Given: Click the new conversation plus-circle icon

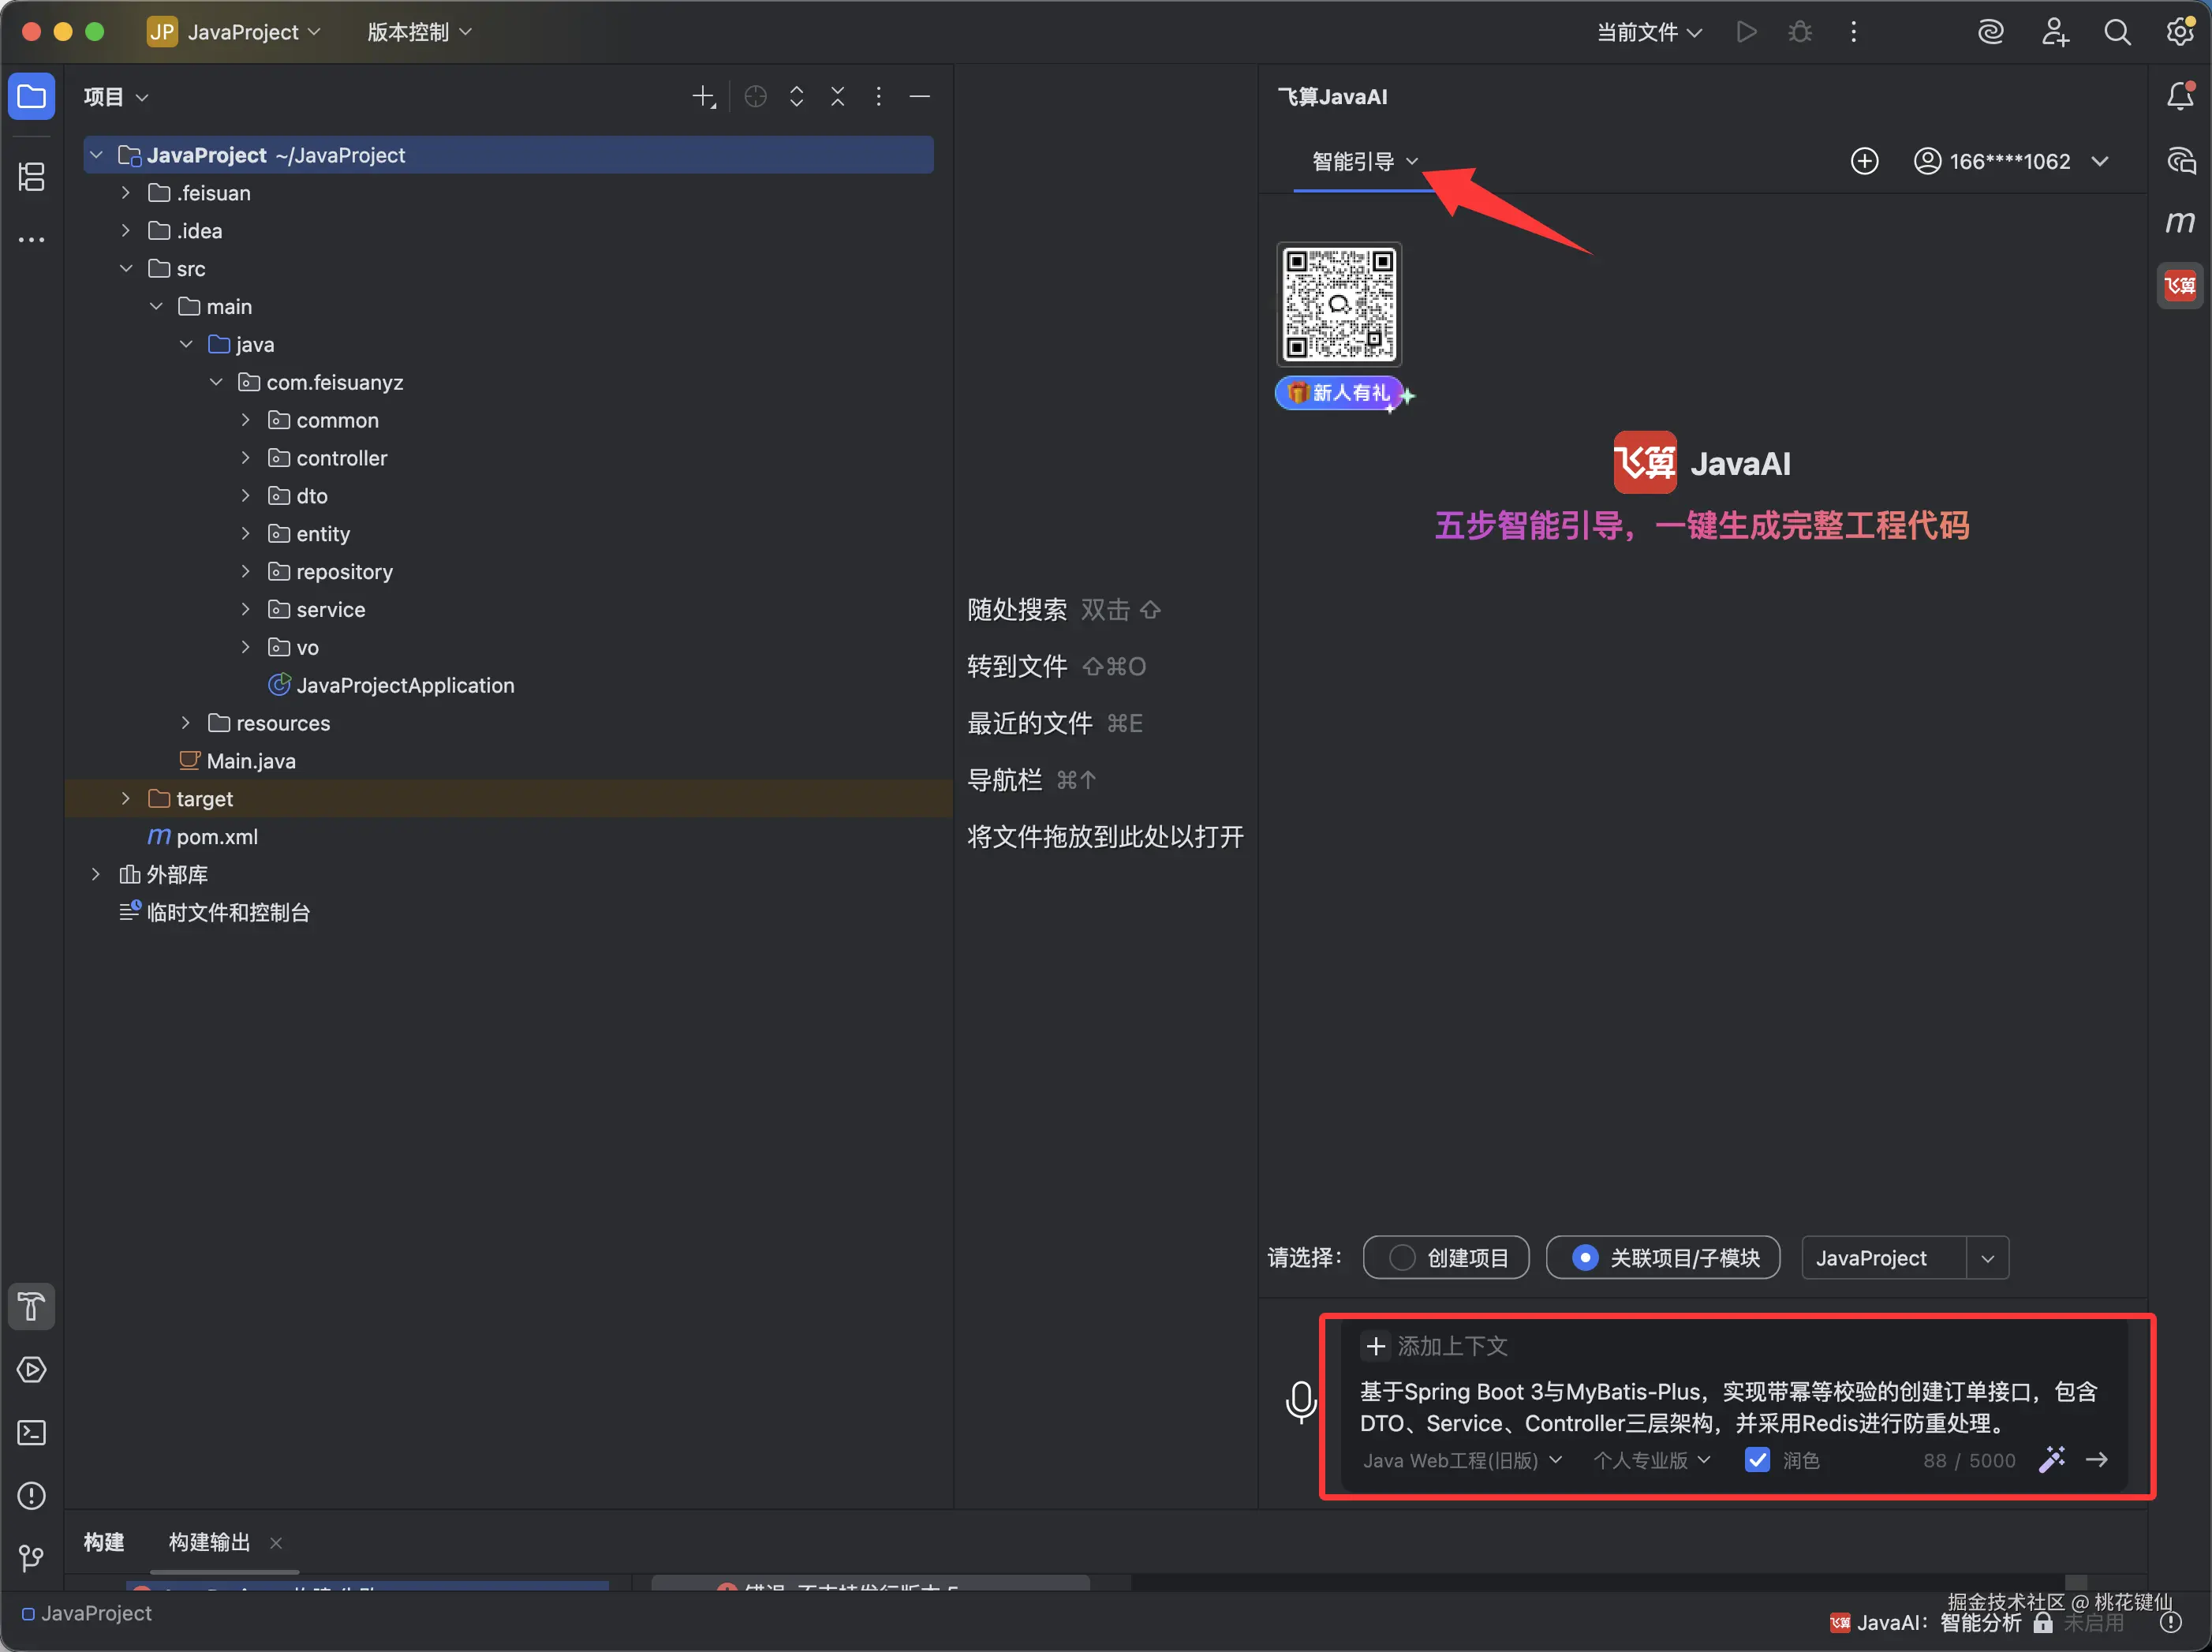Looking at the screenshot, I should coord(1864,161).
